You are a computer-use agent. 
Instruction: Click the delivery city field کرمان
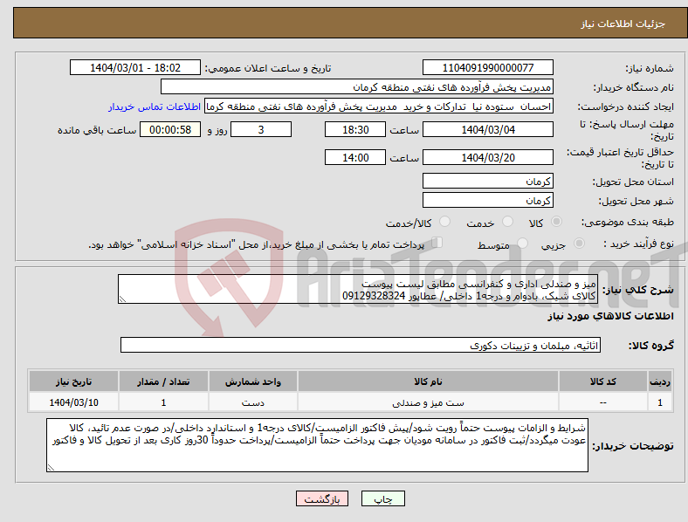click(x=488, y=200)
